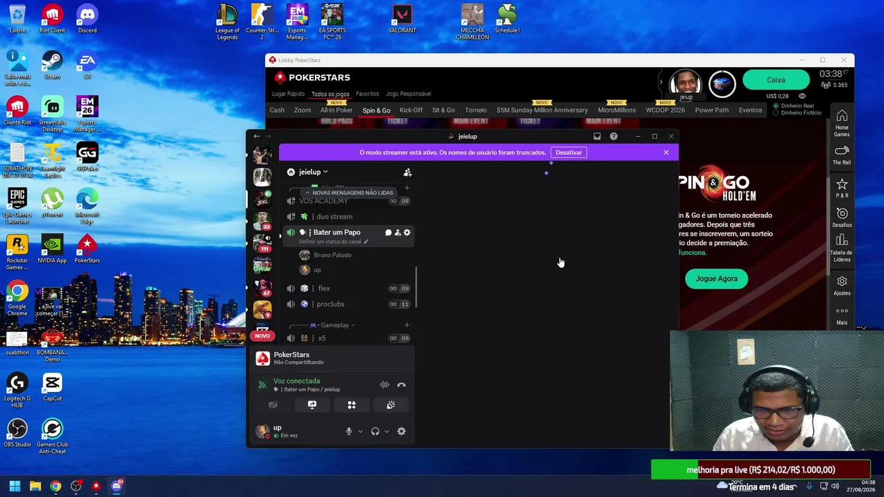884x497 pixels.
Task: Mute the Discord microphone
Action: point(349,431)
